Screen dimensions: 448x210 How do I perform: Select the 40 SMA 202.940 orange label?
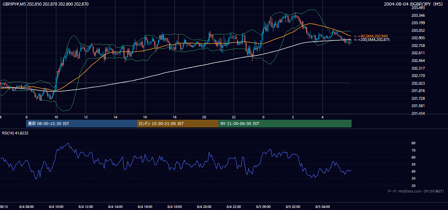(x=371, y=36)
